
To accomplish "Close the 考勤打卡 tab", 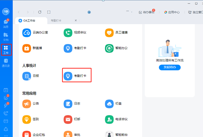I will (76, 21).
